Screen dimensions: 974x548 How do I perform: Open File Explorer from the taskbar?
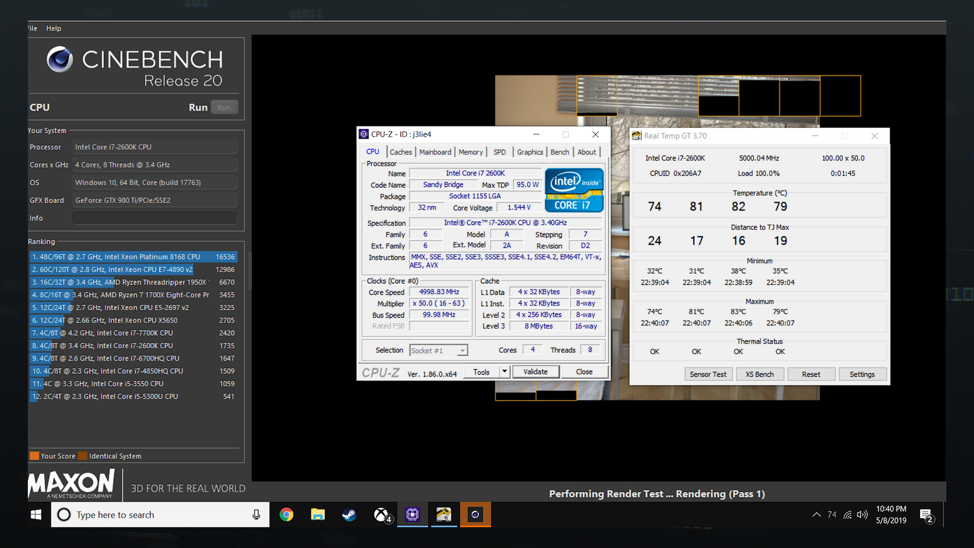(x=318, y=515)
